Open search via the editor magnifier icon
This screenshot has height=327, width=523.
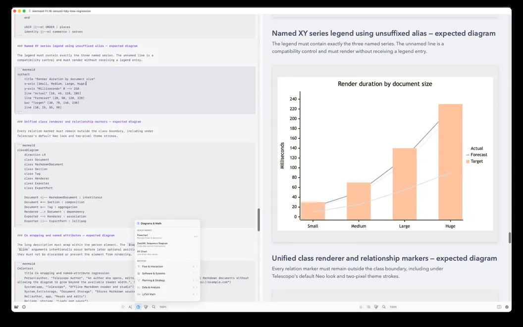click(x=154, y=307)
